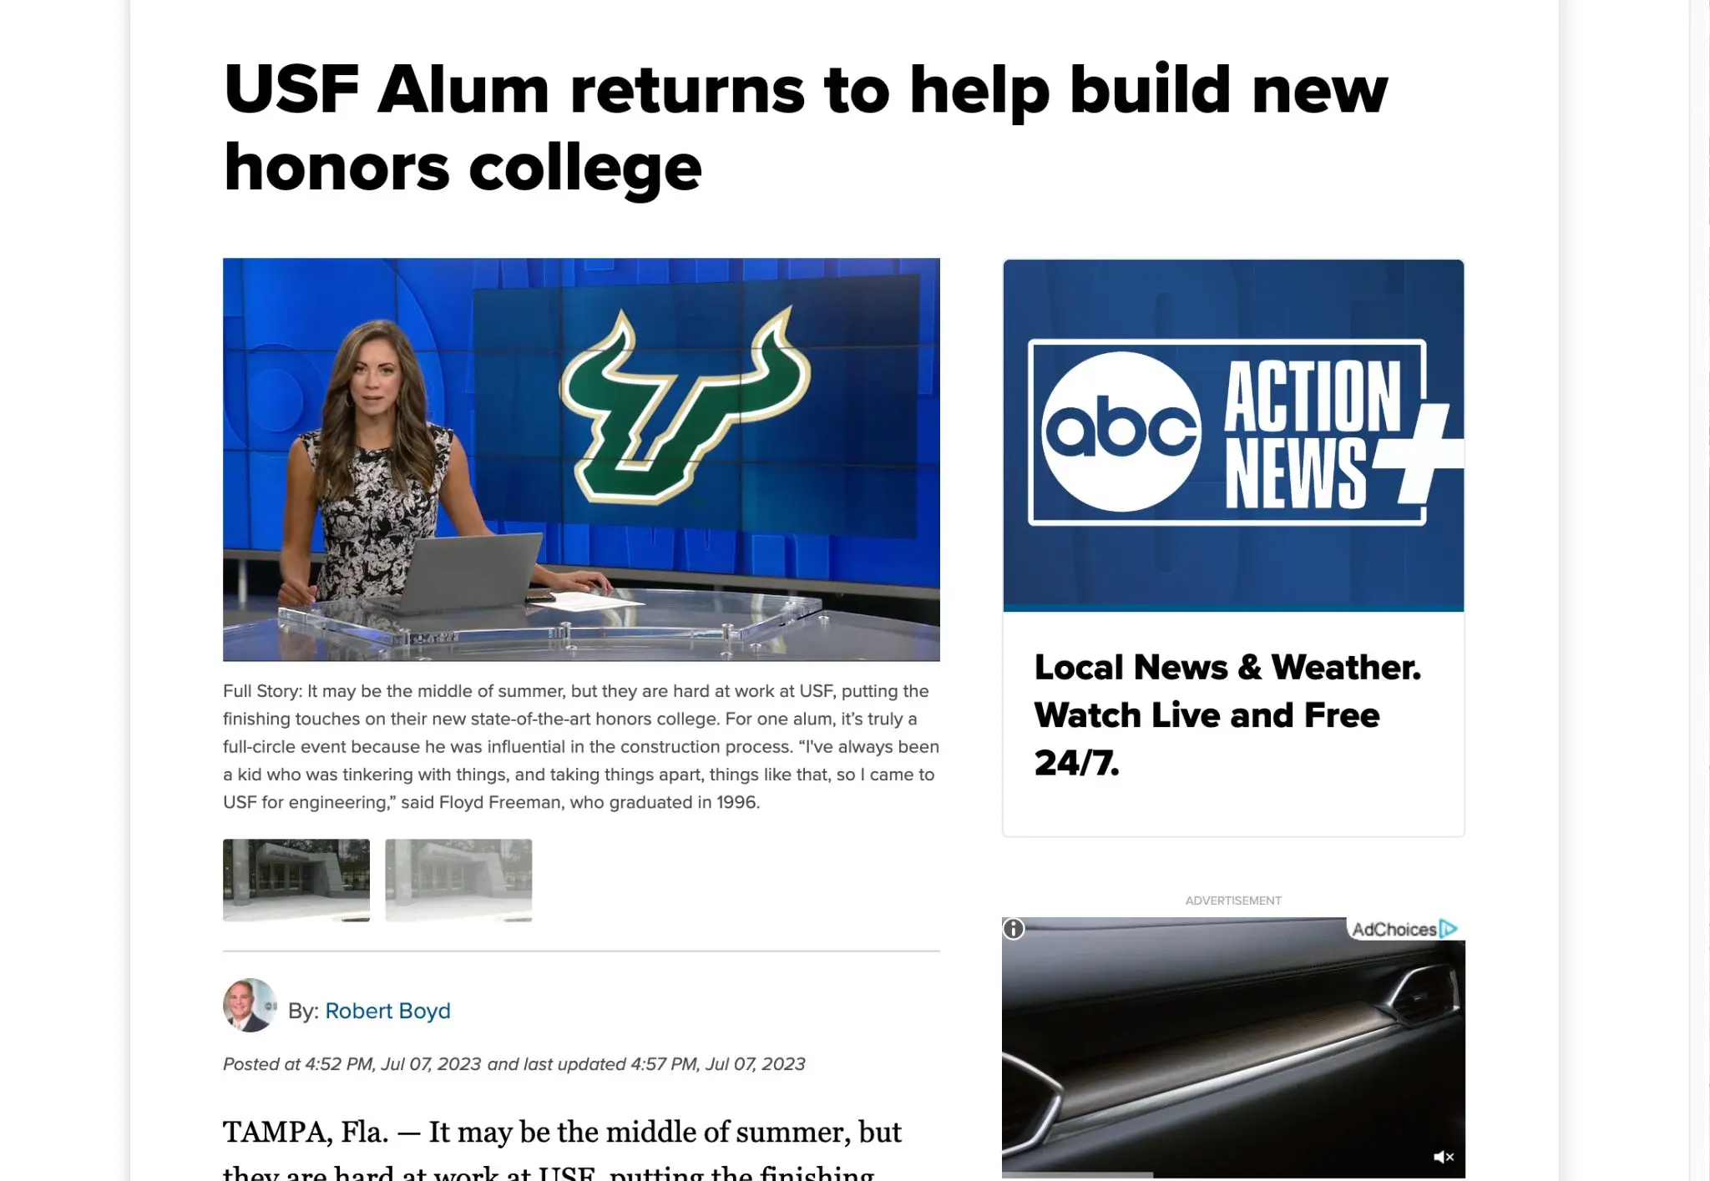Click the Posted at 4:52 PM timestamp

pyautogui.click(x=514, y=1064)
